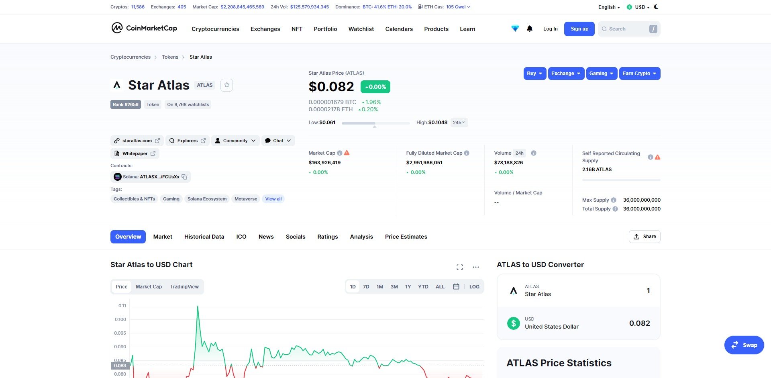The image size is (771, 378).
Task: Toggle LOG scale on chart
Action: coord(474,287)
